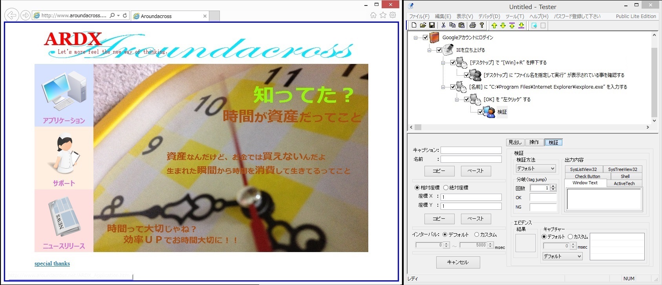The height and width of the screenshot is (285, 662).
Task: Toggle checkbox for iexplore.exe を入力する step
Action: 453,87
